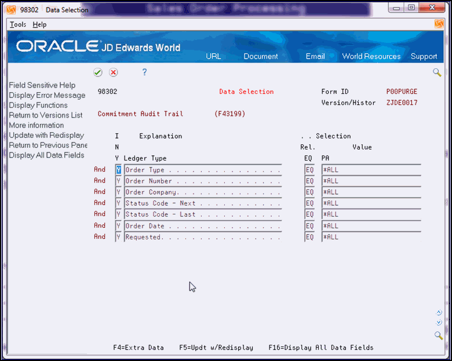
Task: Click the Y include field for Order Company
Action: (x=118, y=192)
